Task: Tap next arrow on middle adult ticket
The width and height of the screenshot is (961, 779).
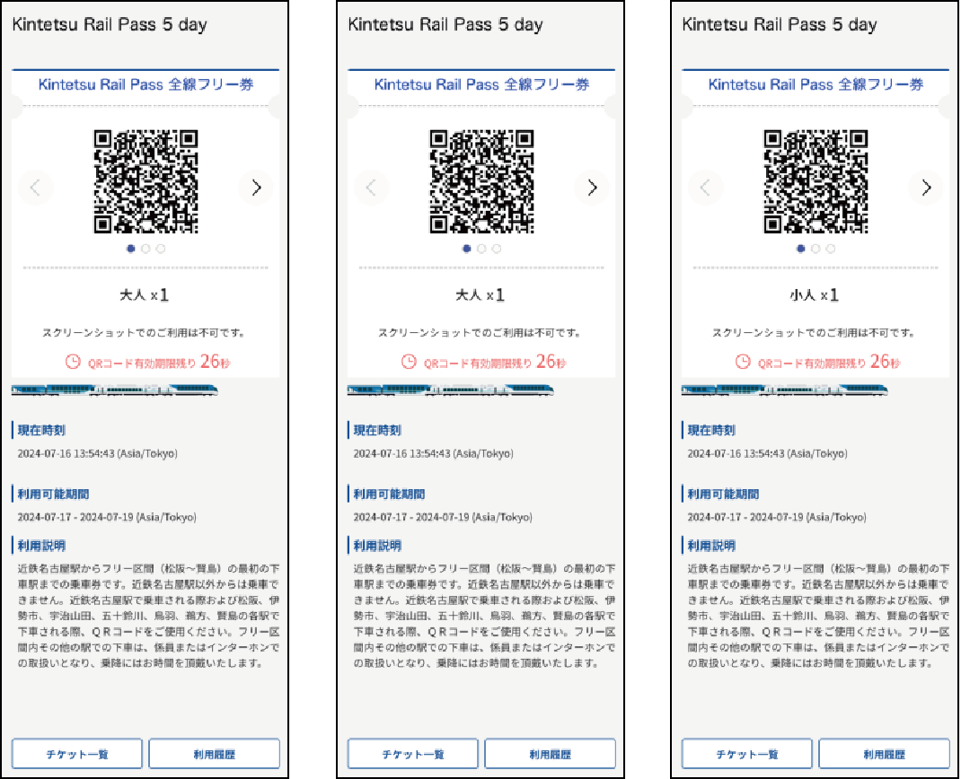Action: coord(592,188)
